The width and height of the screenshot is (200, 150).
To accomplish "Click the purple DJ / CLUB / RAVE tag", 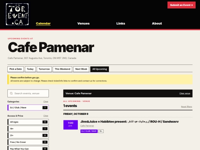I will pyautogui.click(x=89, y=131).
